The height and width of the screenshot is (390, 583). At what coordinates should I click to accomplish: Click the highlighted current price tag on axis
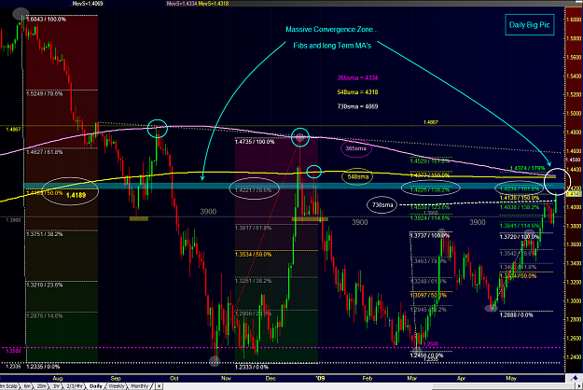click(x=574, y=194)
